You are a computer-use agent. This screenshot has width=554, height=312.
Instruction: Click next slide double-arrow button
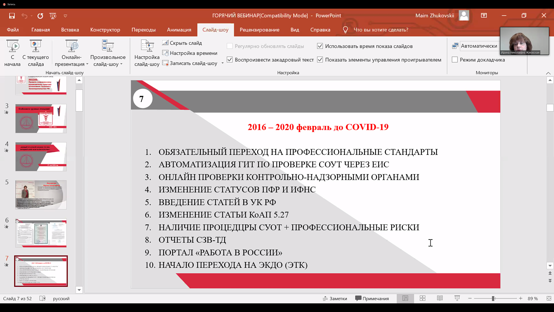[550, 281]
